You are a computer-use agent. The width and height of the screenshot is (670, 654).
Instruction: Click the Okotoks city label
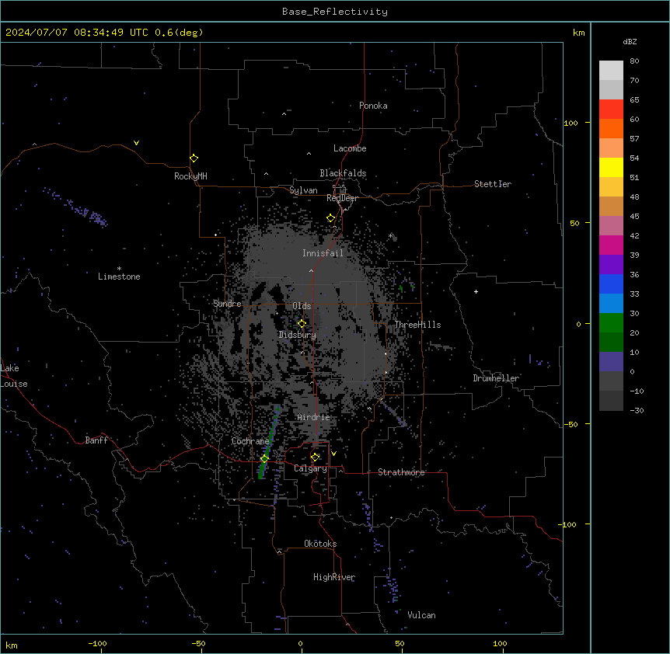tap(320, 544)
